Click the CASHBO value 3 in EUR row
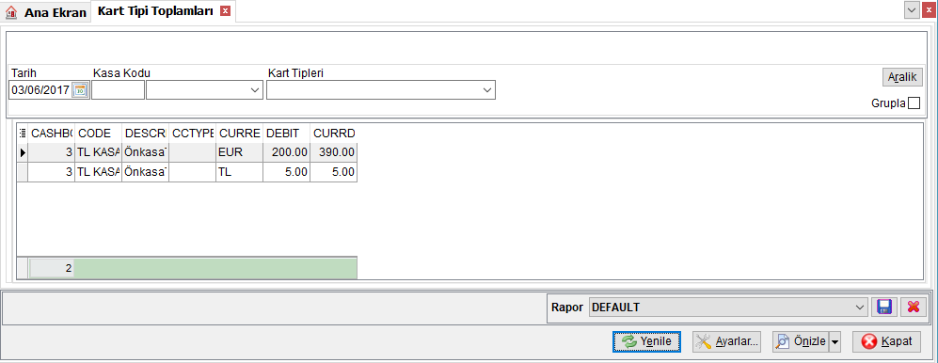 tap(52, 152)
